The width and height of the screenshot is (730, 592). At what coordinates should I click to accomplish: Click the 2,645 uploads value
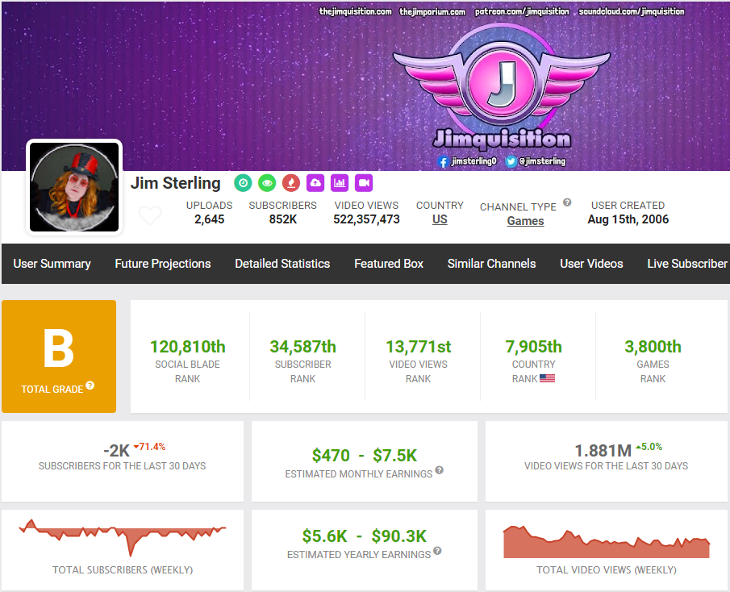tap(210, 219)
